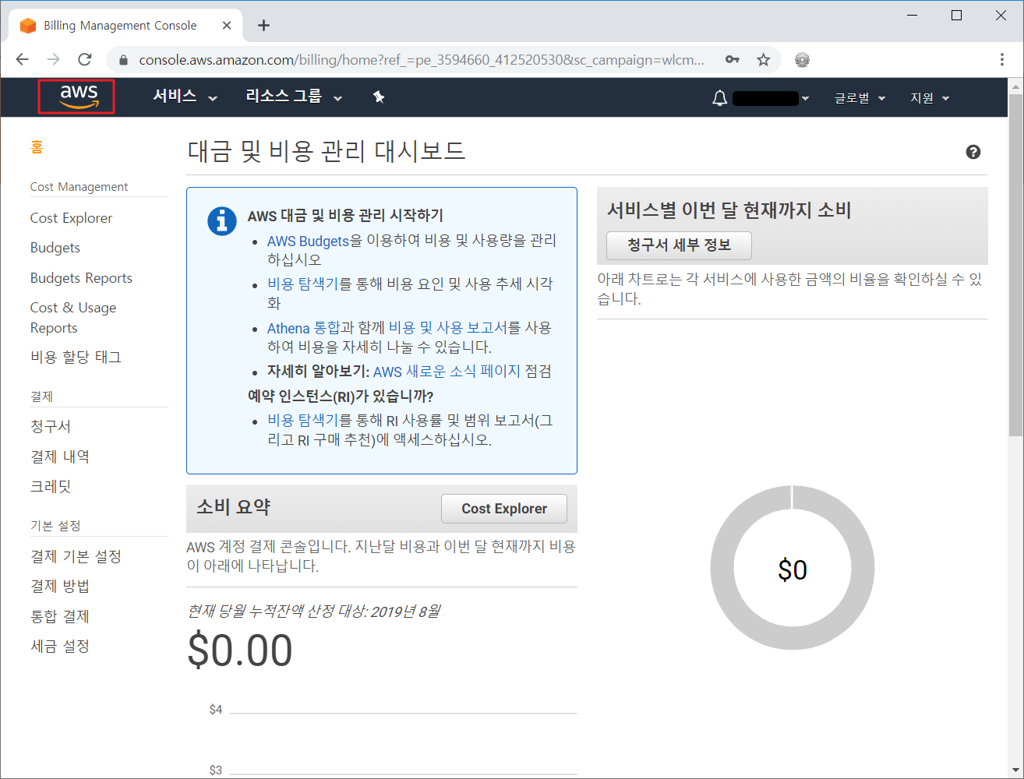Click the 대금 및 비용 관리 대시보드 heading
The image size is (1024, 779).
click(x=327, y=150)
